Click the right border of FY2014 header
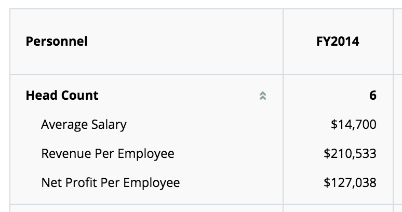402x212 pixels. pos(393,42)
